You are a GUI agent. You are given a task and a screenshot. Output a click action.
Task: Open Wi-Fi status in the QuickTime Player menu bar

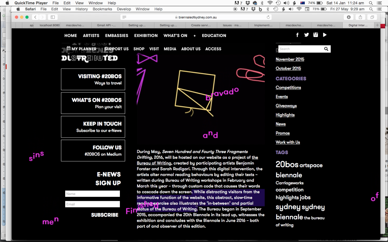(270, 3)
